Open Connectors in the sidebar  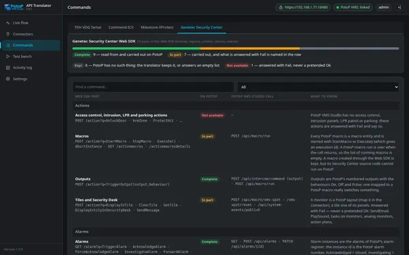(31, 34)
